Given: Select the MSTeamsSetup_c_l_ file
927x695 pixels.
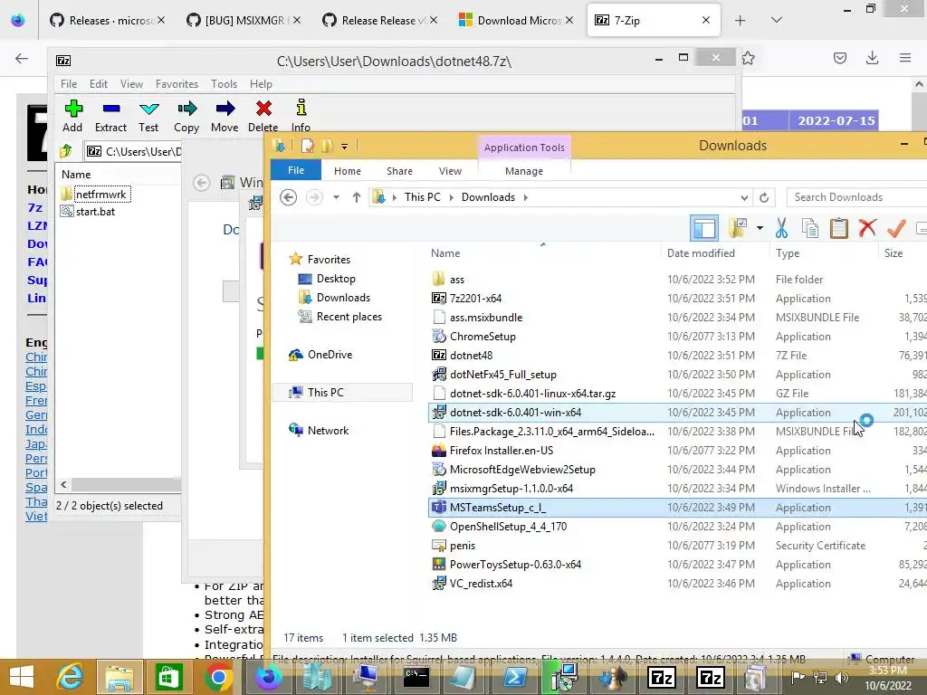Looking at the screenshot, I should [x=497, y=507].
